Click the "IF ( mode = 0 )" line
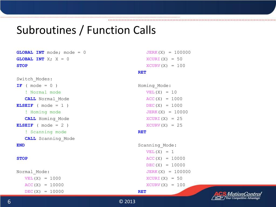Viewport: 276px width, 207px height. coord(37,85)
